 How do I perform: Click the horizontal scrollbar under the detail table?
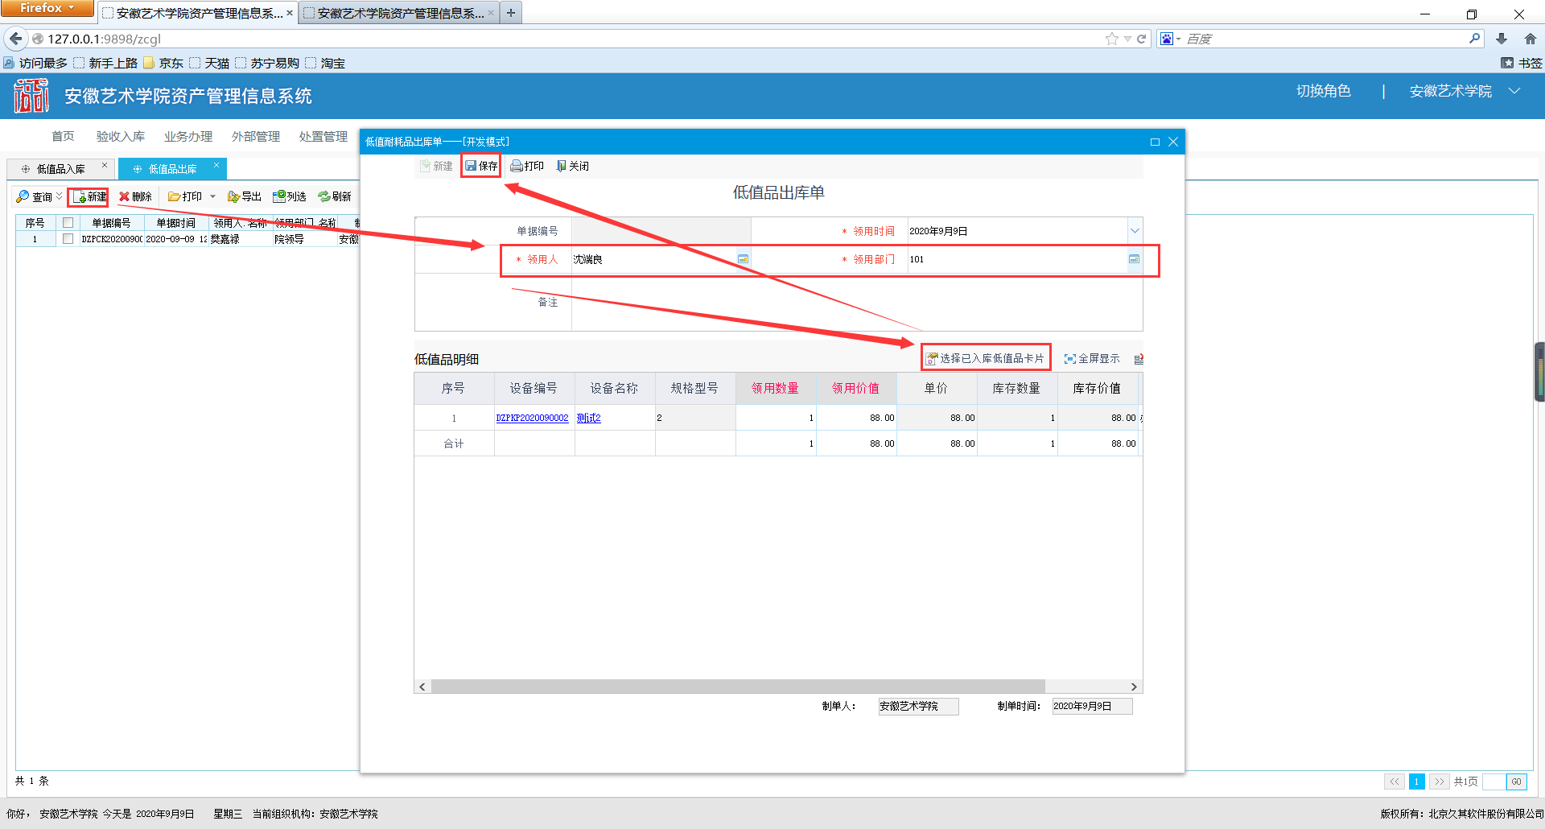click(x=737, y=687)
